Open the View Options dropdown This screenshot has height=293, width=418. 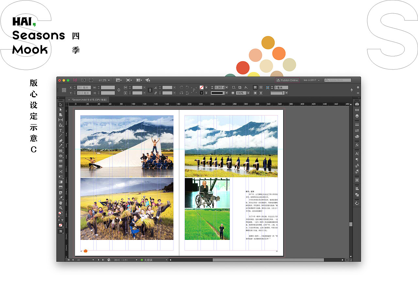tap(119, 80)
